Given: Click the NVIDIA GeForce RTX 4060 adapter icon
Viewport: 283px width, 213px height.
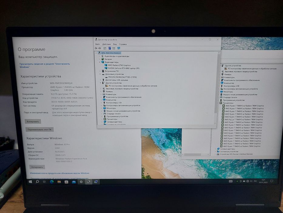Looking at the screenshot, I should pyautogui.click(x=106, y=68).
